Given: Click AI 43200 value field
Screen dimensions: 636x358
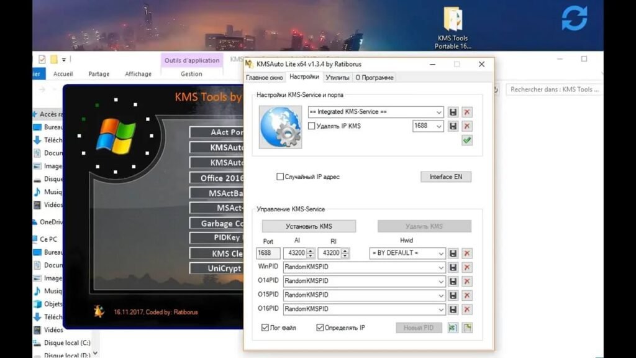Looking at the screenshot, I should click(x=295, y=253).
